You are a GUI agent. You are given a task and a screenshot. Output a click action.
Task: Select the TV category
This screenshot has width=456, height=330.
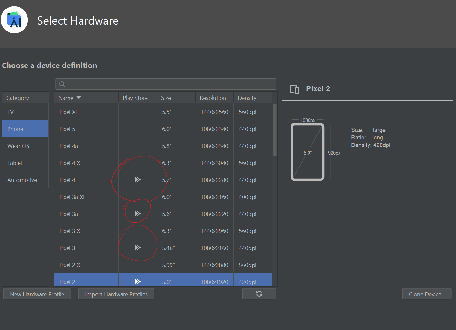click(x=25, y=112)
